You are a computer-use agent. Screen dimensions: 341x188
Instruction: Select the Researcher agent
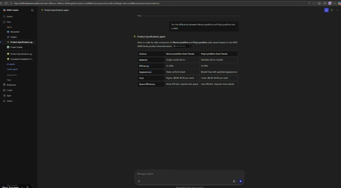(15, 32)
